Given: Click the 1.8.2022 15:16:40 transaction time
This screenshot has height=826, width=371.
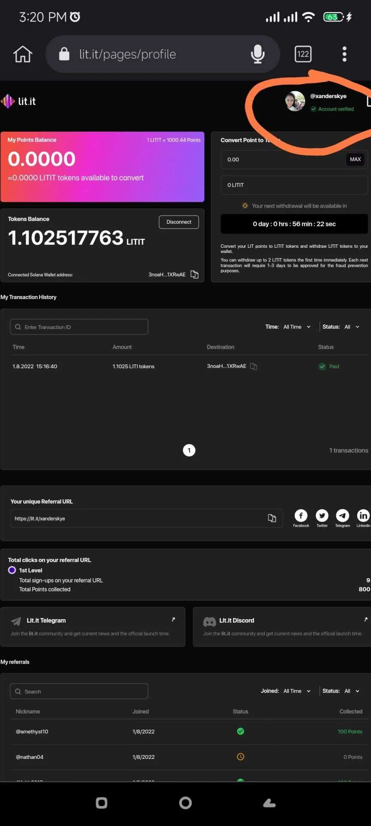Looking at the screenshot, I should (x=35, y=367).
